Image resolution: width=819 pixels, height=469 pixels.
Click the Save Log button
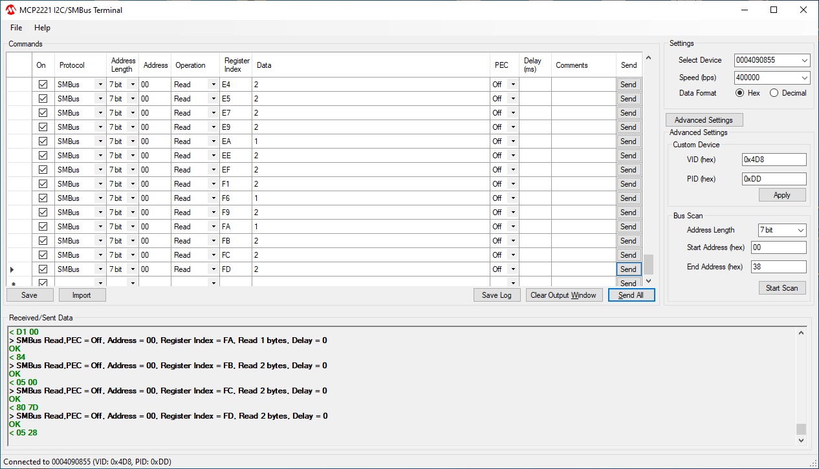497,295
